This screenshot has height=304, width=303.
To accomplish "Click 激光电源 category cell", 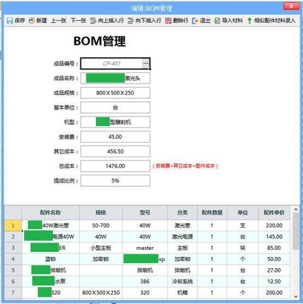I will coord(182,237).
